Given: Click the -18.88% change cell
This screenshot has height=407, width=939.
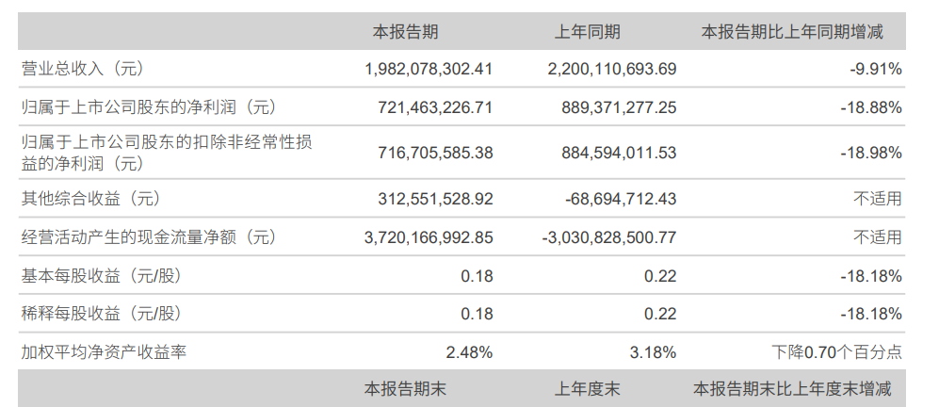Looking at the screenshot, I should [x=871, y=108].
